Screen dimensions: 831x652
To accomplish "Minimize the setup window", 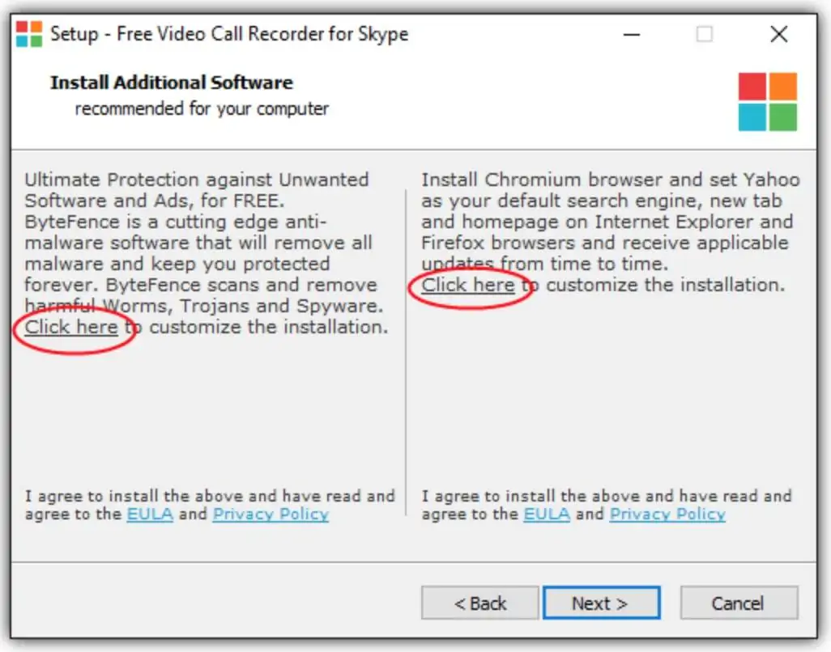I will pos(631,35).
